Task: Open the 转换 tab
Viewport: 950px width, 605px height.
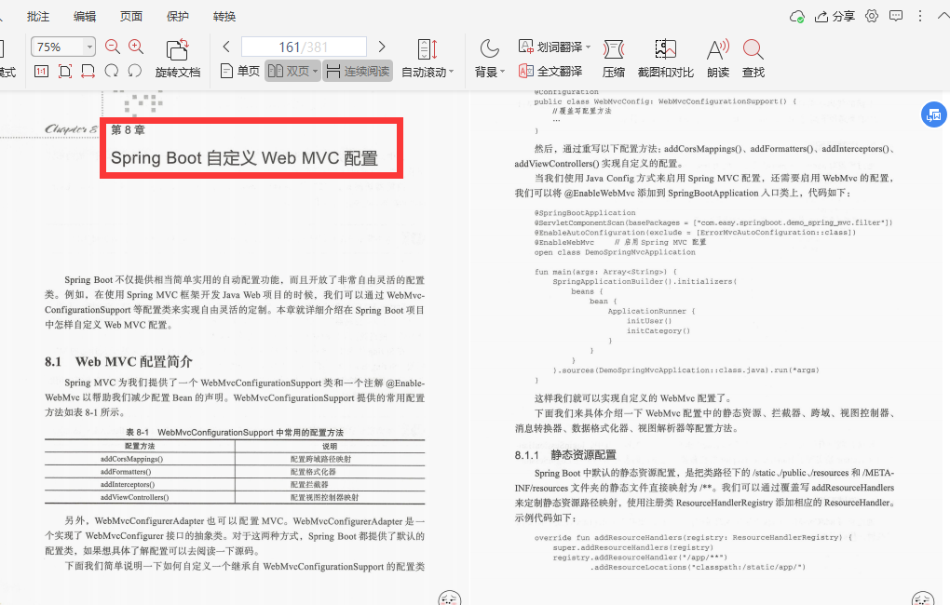Action: coord(224,17)
